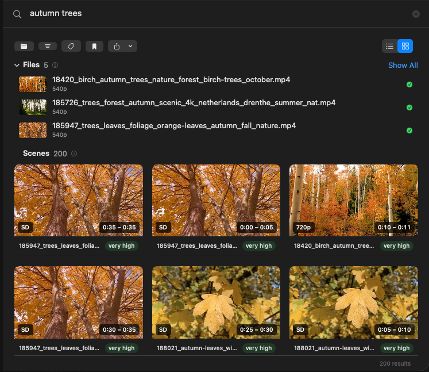
Task: Open scene thumbnail timed 0:10 – 0:11
Action: [354, 200]
